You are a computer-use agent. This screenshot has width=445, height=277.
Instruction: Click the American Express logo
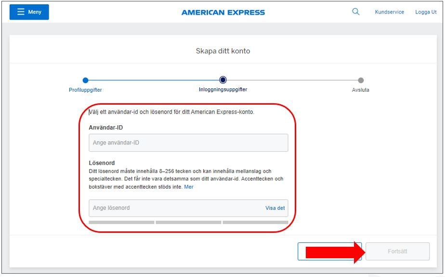pyautogui.click(x=223, y=12)
